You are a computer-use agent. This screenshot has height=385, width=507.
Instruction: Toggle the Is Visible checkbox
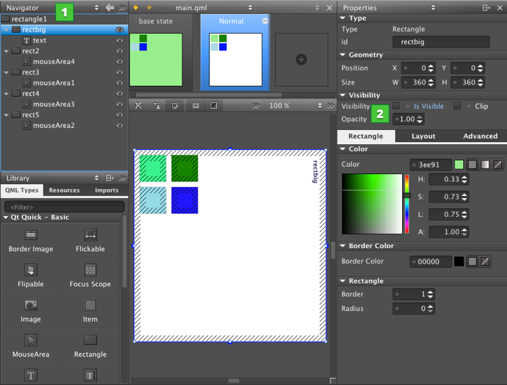396,107
